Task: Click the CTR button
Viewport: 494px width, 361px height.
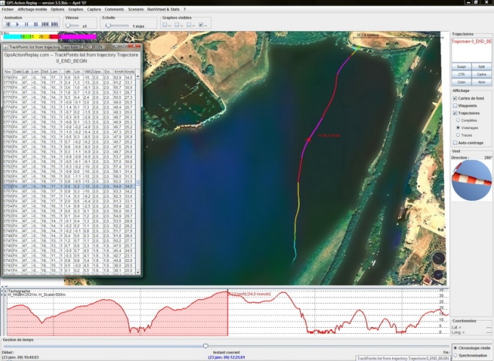Action: [x=462, y=74]
